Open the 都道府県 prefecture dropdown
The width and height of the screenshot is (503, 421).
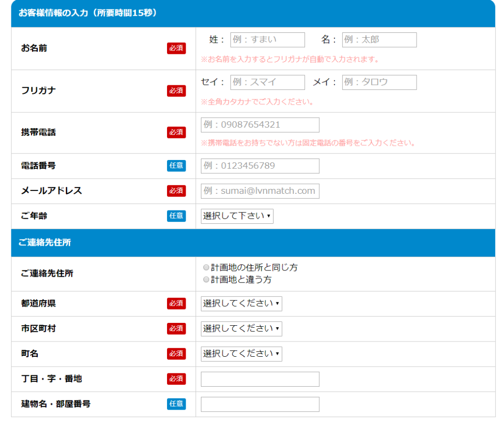point(241,303)
